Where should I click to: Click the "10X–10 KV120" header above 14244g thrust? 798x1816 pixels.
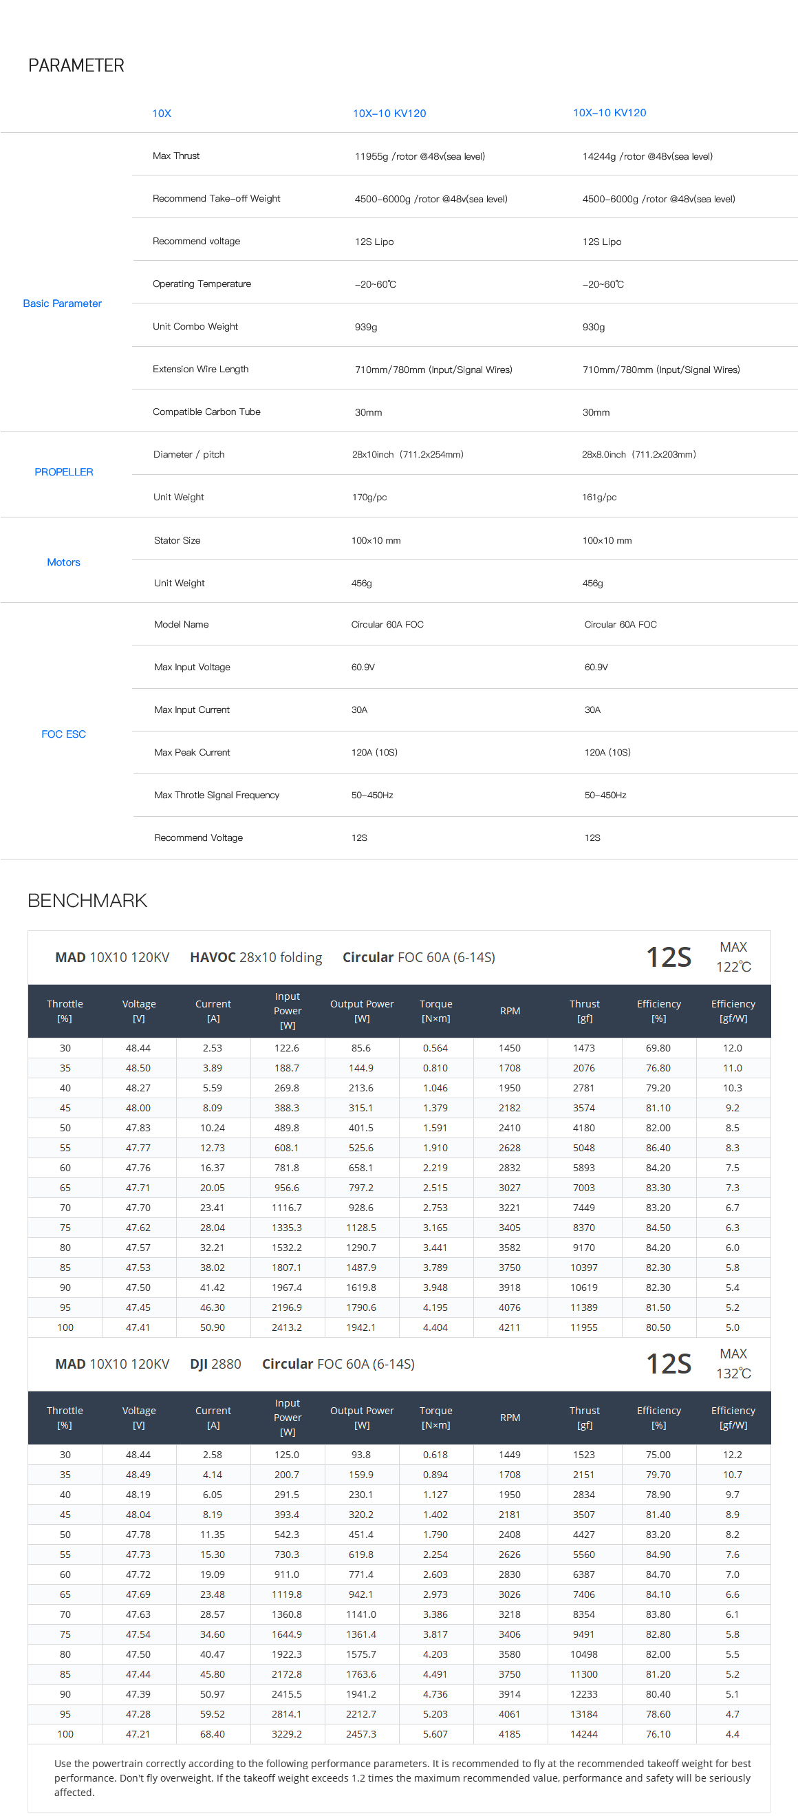pyautogui.click(x=609, y=113)
